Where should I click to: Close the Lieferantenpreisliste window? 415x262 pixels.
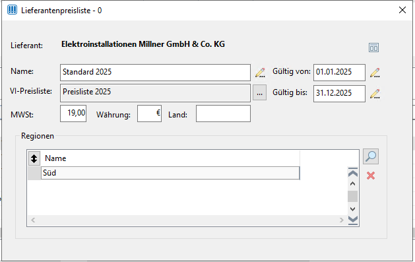(402, 11)
